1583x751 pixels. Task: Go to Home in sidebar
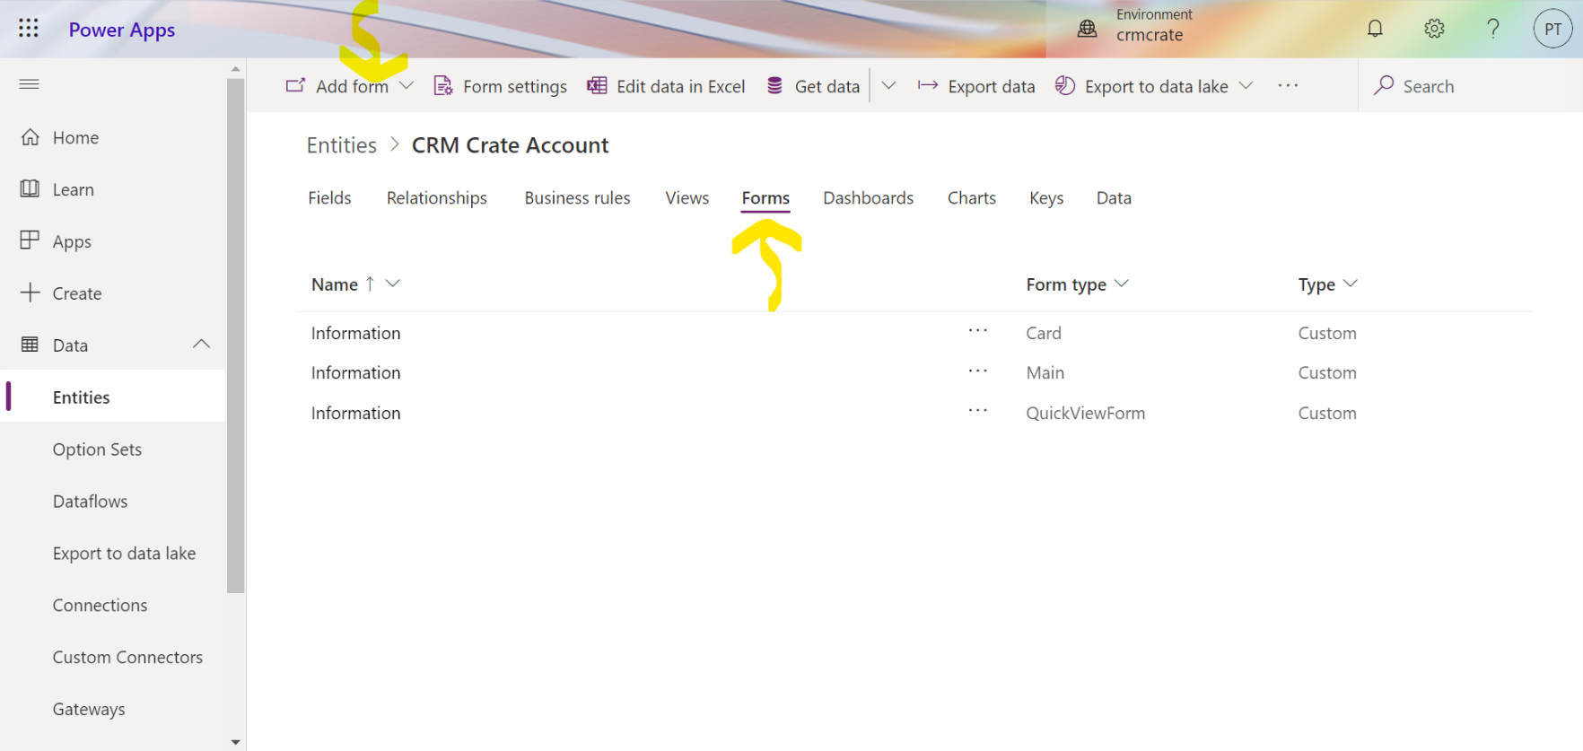click(113, 137)
